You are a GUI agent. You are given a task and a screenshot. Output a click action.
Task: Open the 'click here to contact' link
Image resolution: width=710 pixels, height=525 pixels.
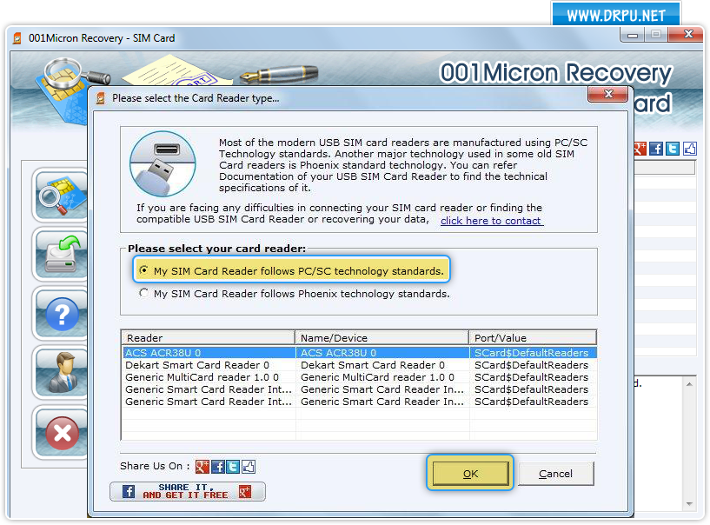491,221
